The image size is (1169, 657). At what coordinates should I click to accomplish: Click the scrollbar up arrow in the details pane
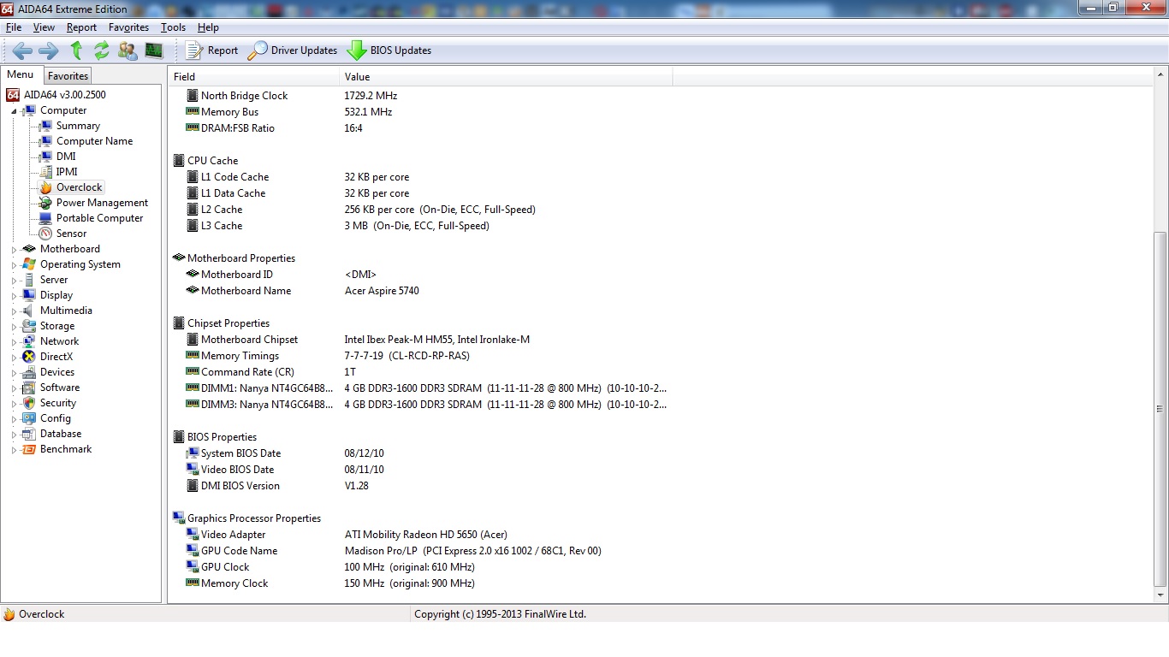(x=1160, y=76)
